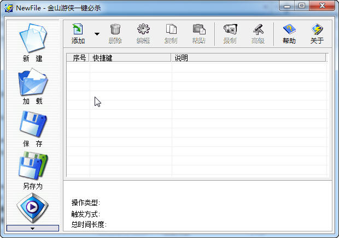Click the 说明 column header
This screenshot has width=339, height=238.
[248, 58]
